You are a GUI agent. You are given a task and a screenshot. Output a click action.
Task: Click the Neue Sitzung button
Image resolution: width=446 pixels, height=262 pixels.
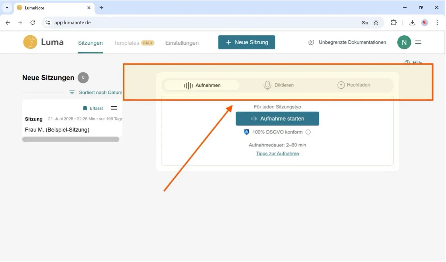click(246, 42)
